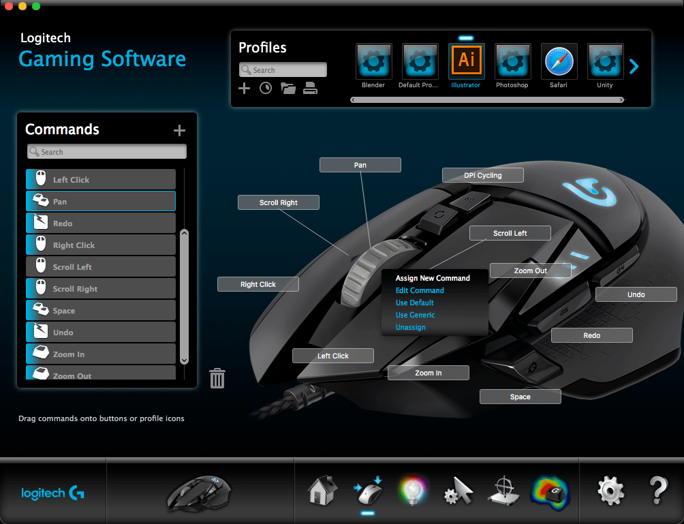Scan for new games using the folder icon
The height and width of the screenshot is (524, 684).
(287, 88)
